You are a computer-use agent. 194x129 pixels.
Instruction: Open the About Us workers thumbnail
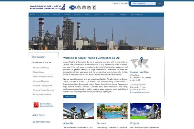[79, 111]
